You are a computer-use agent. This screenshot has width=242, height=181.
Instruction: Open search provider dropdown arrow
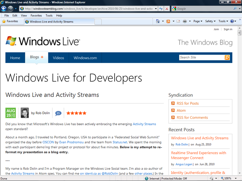pyautogui.click(x=239, y=9)
